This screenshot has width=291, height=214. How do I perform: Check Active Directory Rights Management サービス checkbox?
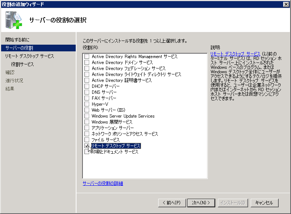87,56
